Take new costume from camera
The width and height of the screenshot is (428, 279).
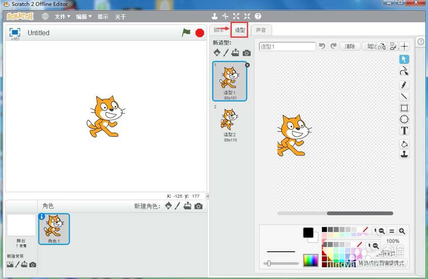(x=247, y=53)
